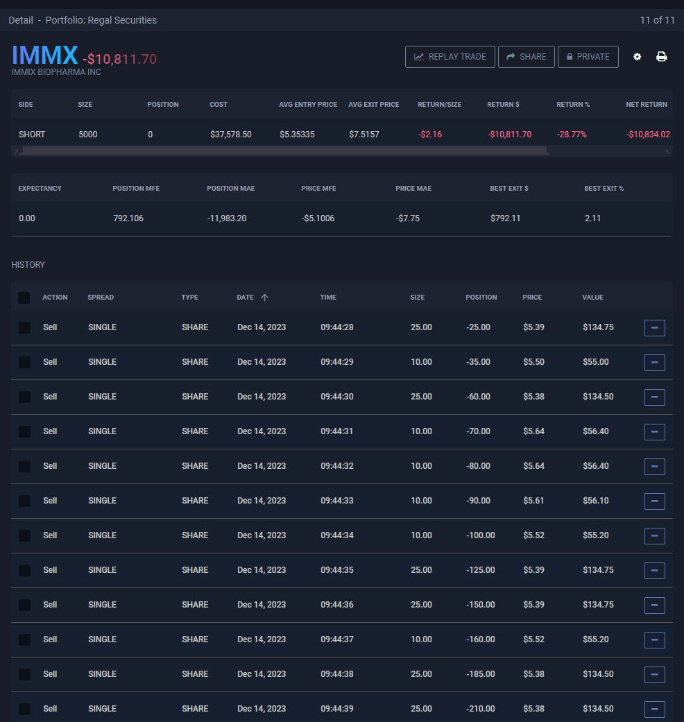Viewport: 684px width, 722px height.
Task: Open the settings gear icon
Action: pyautogui.click(x=637, y=57)
